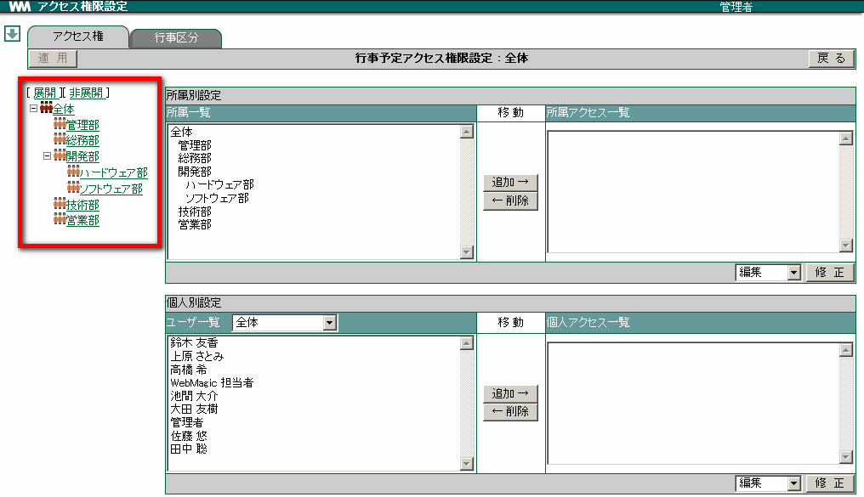Click 修正 button in 所属別設定

point(830,273)
